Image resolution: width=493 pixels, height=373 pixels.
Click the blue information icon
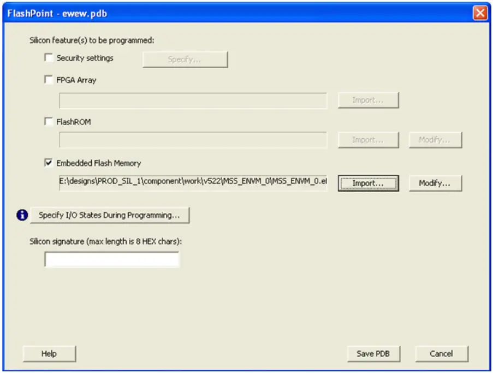22,215
